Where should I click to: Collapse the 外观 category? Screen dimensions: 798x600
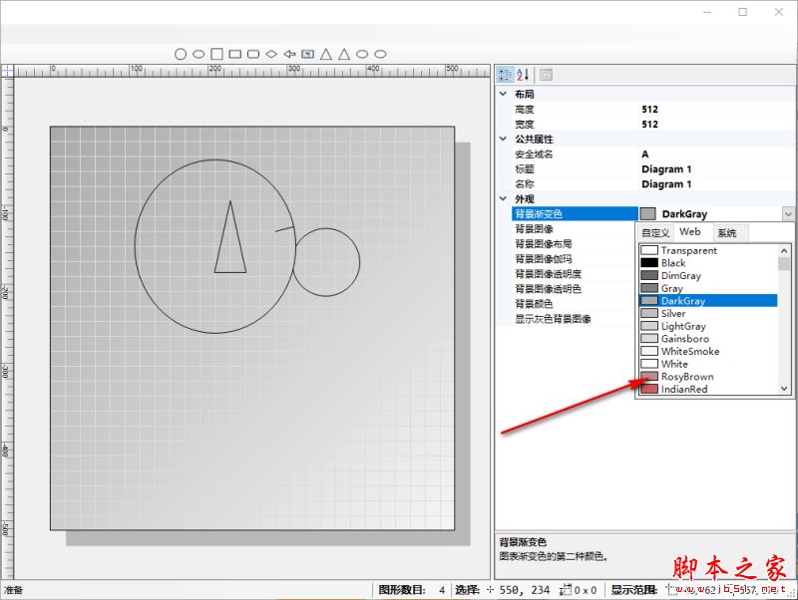click(x=504, y=198)
